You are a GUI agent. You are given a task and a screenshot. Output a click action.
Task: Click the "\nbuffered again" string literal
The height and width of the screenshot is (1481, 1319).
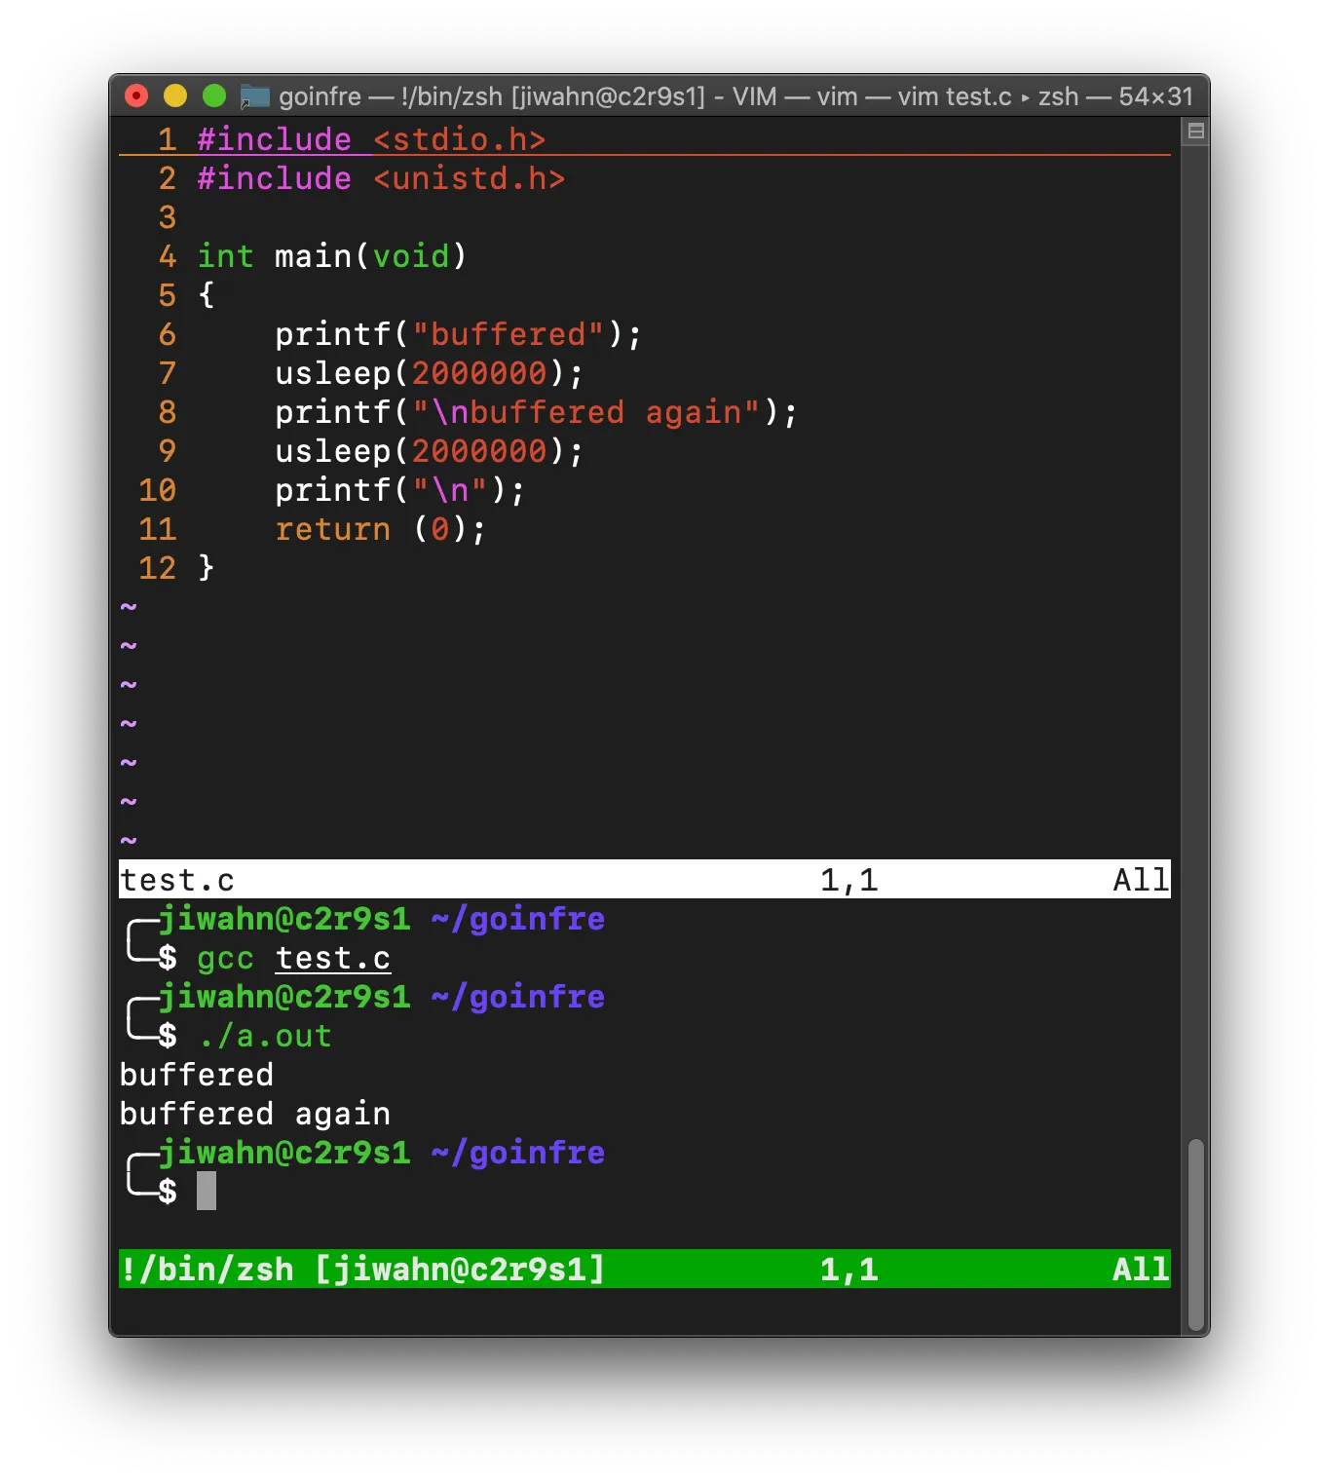point(585,412)
